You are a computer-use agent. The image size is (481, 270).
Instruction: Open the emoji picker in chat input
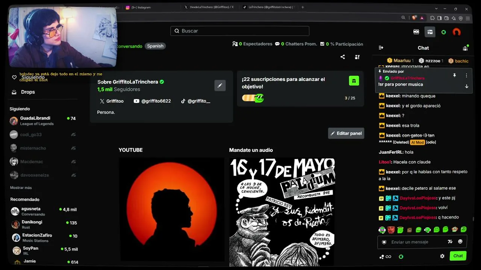460,242
